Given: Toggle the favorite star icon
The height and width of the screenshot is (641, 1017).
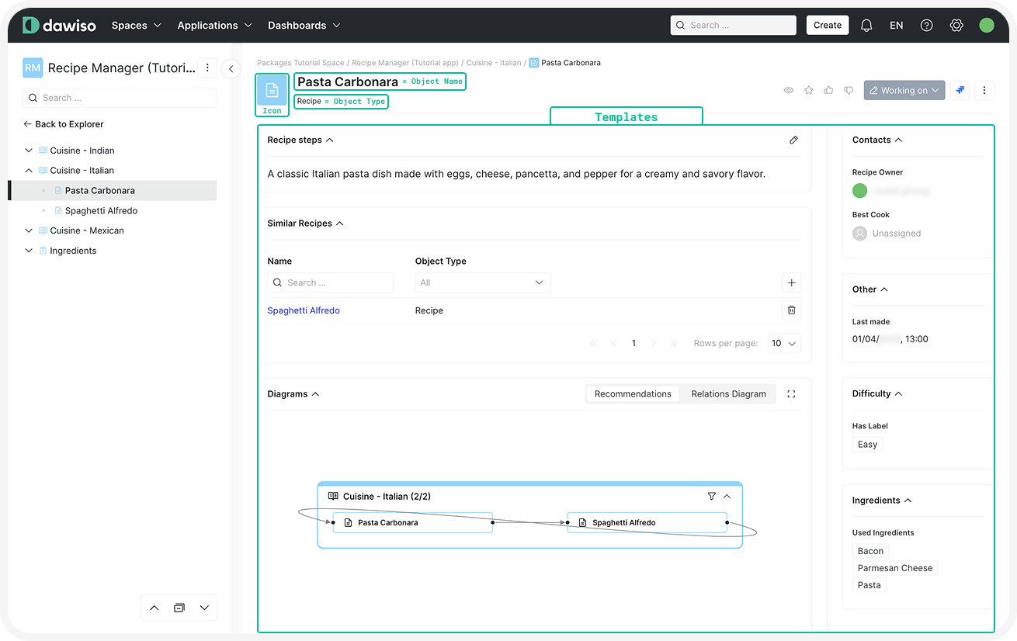Looking at the screenshot, I should pos(808,91).
